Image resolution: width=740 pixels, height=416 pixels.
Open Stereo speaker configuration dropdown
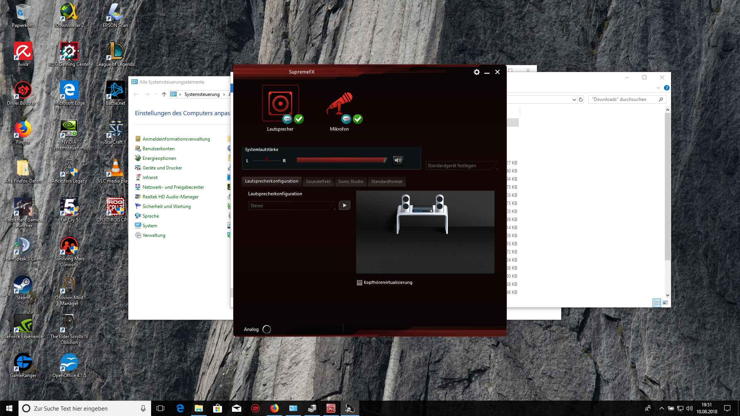point(292,206)
